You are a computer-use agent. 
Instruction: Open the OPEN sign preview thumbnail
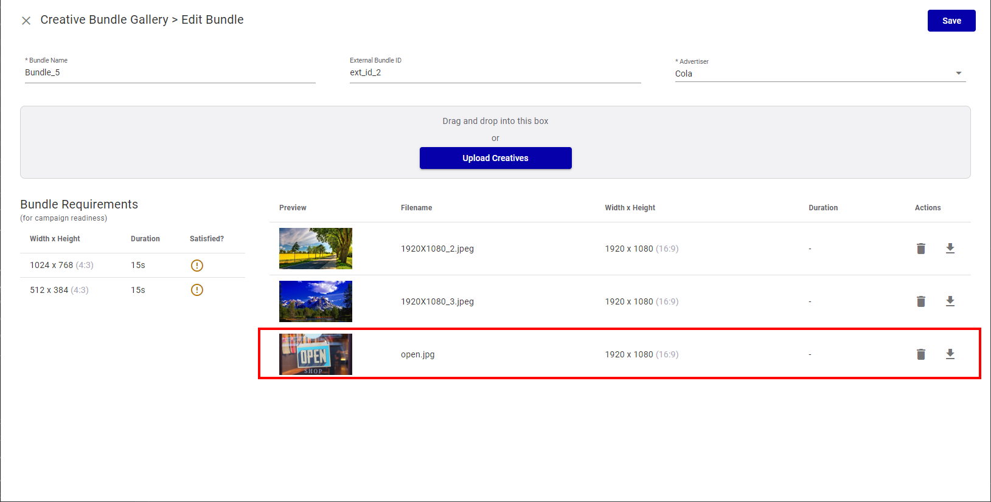tap(316, 354)
